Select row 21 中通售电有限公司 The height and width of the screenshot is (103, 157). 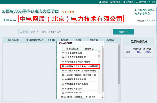(79, 89)
